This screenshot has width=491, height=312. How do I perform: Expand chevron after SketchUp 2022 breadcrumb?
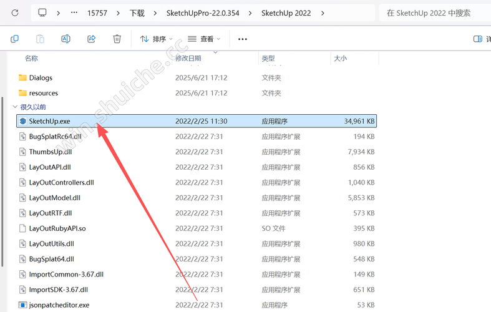pos(323,13)
